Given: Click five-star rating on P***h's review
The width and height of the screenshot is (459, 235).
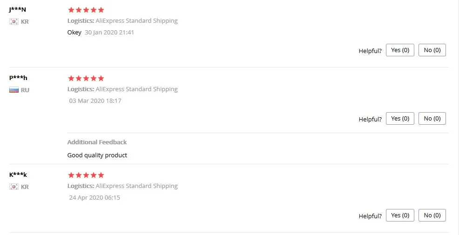Looking at the screenshot, I should click(86, 78).
